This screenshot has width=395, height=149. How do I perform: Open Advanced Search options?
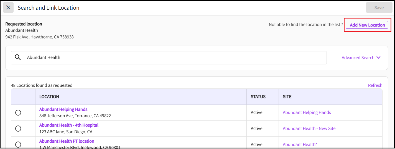click(x=358, y=58)
